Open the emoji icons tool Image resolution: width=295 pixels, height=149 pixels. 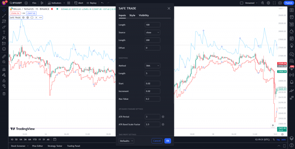click(x=4, y=49)
